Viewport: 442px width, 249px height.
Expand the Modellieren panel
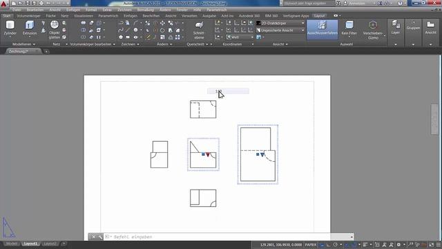click(x=23, y=44)
